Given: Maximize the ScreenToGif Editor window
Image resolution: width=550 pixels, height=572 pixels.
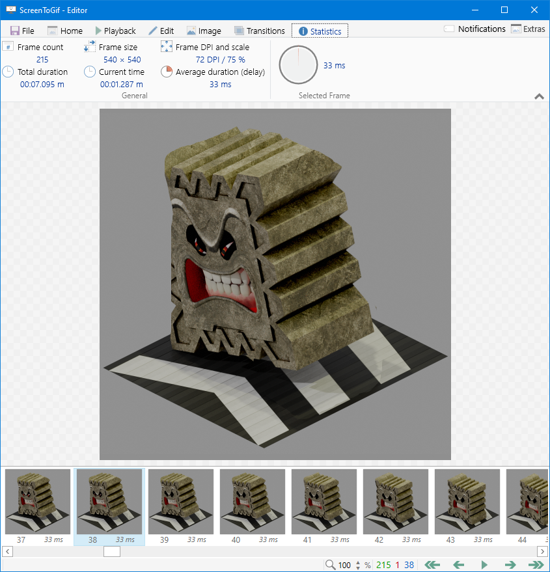Looking at the screenshot, I should 504,10.
